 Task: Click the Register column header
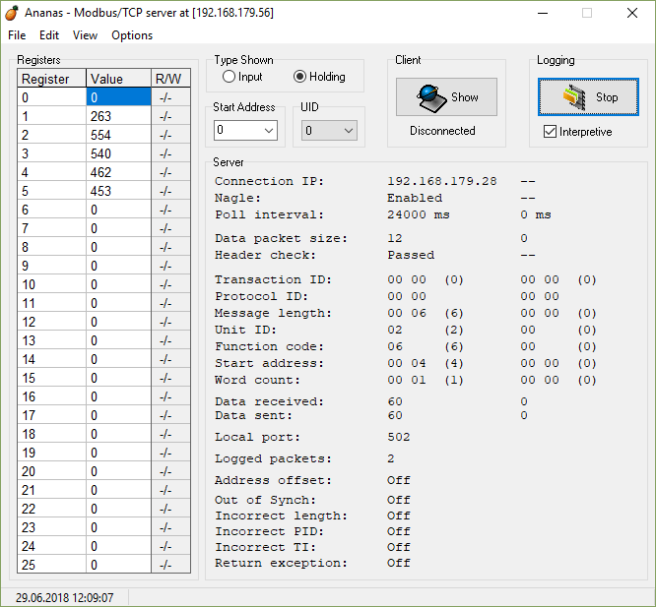coord(52,79)
